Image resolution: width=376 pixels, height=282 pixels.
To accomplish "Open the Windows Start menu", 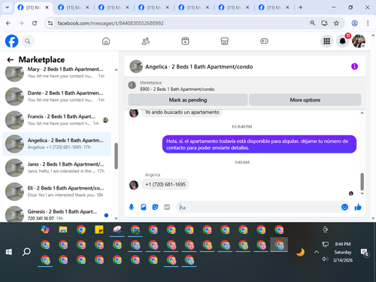I will point(9,252).
